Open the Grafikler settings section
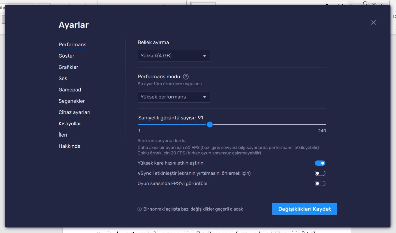 coord(68,67)
